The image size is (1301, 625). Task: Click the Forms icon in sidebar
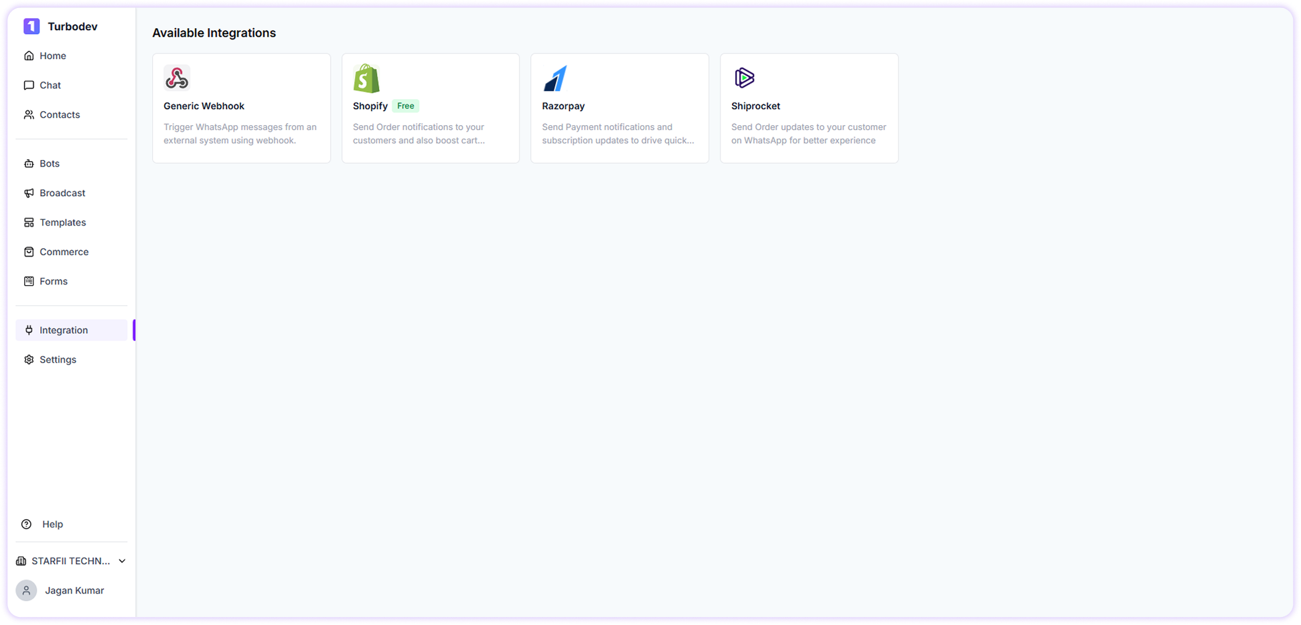[x=28, y=281]
